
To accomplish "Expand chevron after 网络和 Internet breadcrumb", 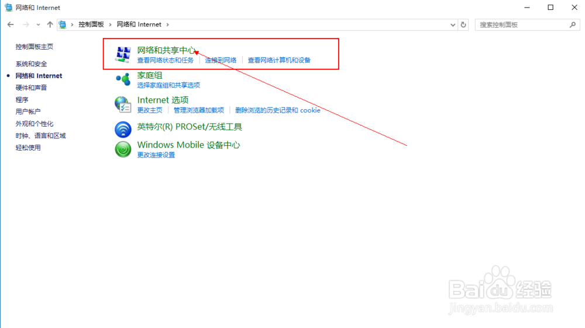I will click(167, 25).
